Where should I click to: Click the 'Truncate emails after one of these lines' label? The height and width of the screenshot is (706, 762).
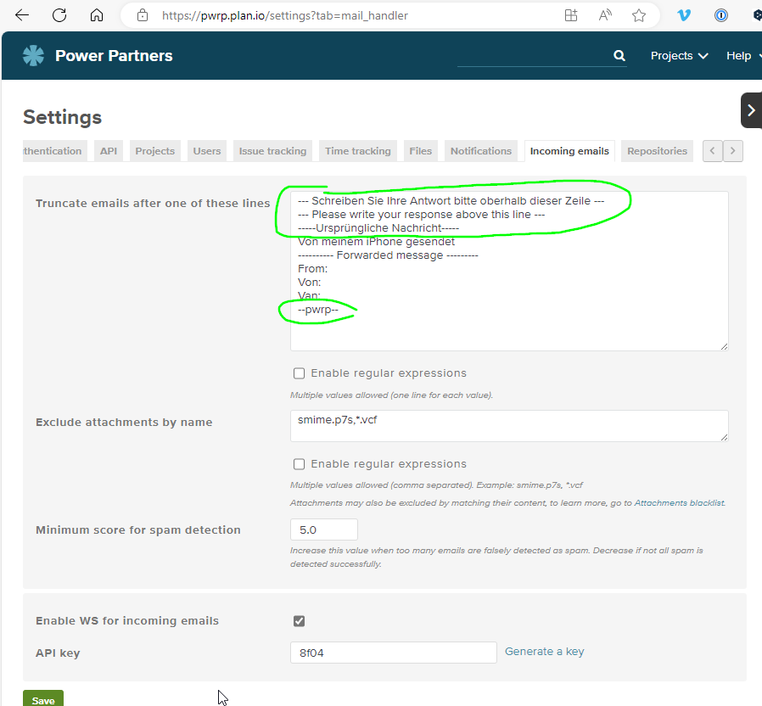point(153,203)
